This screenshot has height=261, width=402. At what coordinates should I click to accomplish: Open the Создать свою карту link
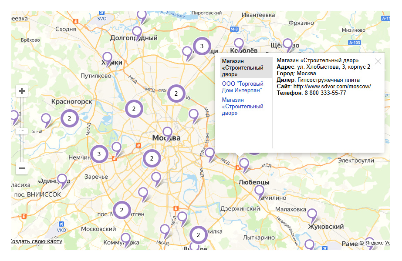click(x=37, y=241)
